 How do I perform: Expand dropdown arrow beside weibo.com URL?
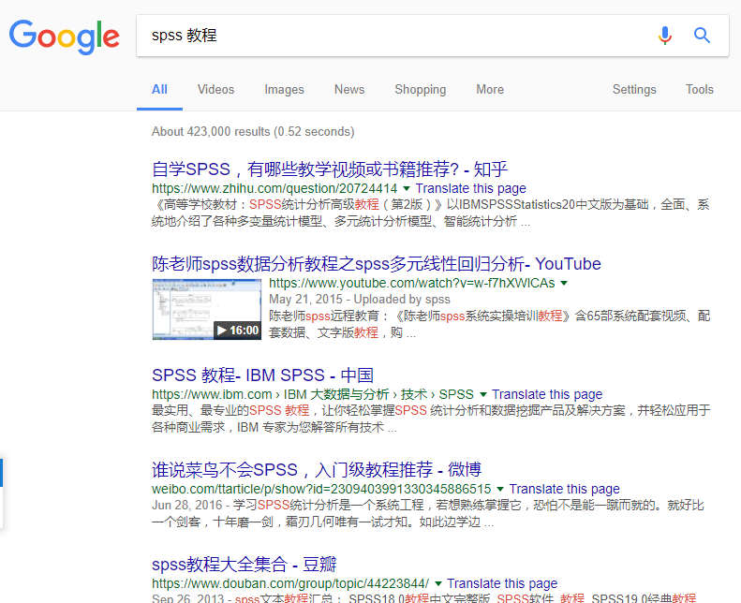pos(500,489)
